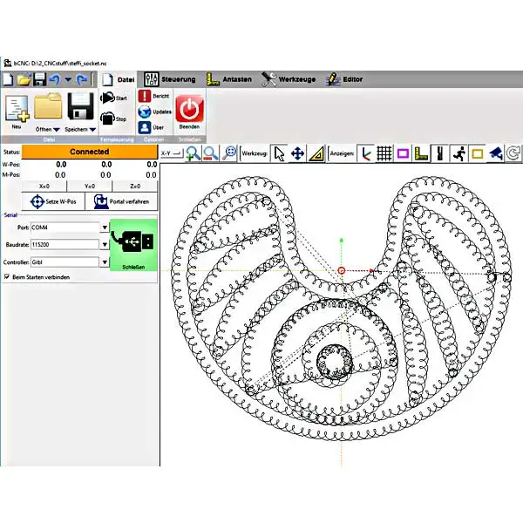Zoom in with the green magnifier icon
Viewport: 523px width, 523px height.
[x=193, y=153]
